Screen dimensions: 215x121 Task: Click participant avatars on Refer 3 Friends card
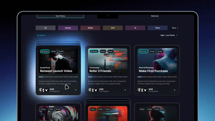pyautogui.click(x=93, y=90)
